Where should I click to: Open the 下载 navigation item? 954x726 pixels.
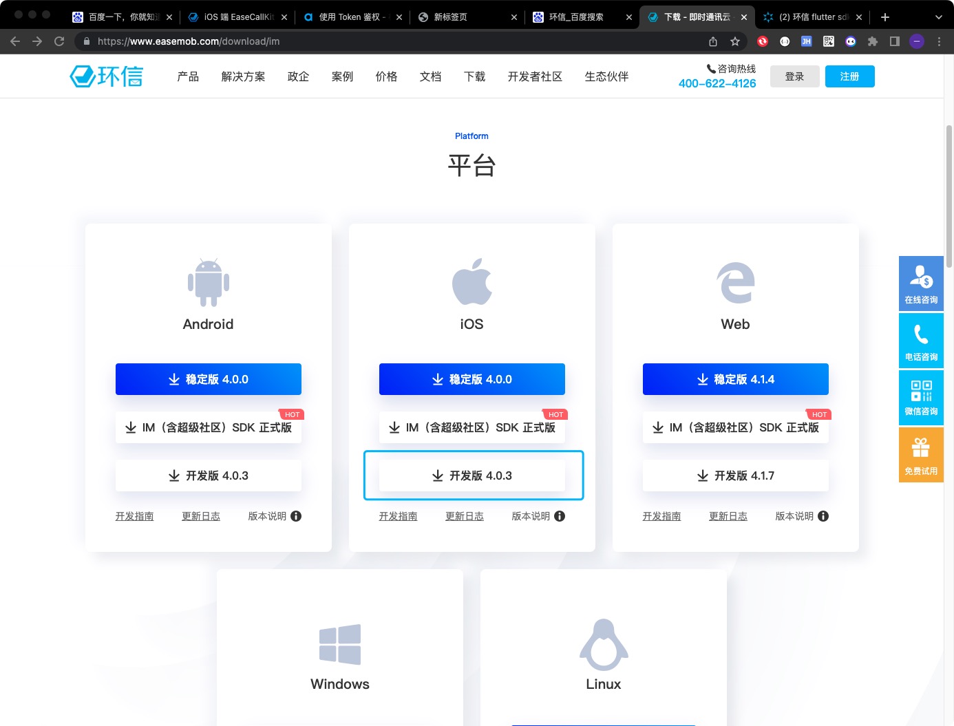pos(474,76)
